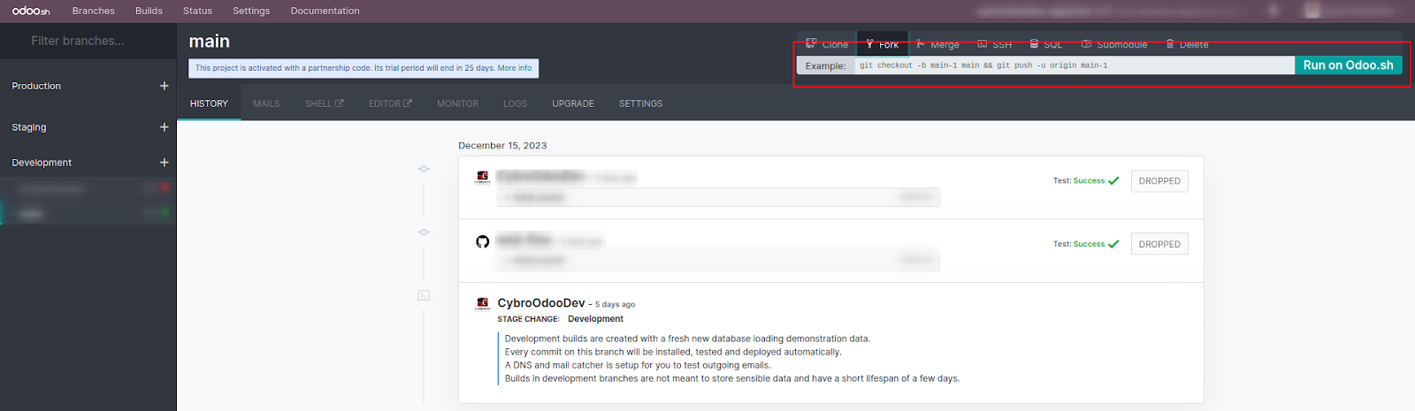Viewport: 1415px width, 411px height.
Task: Click the Editor external link icon
Action: pos(408,103)
